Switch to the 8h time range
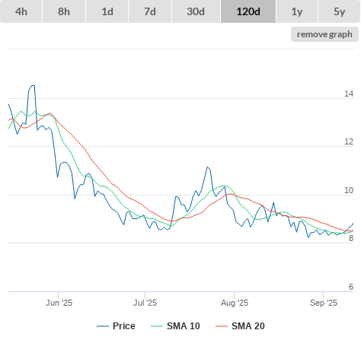 pyautogui.click(x=64, y=11)
